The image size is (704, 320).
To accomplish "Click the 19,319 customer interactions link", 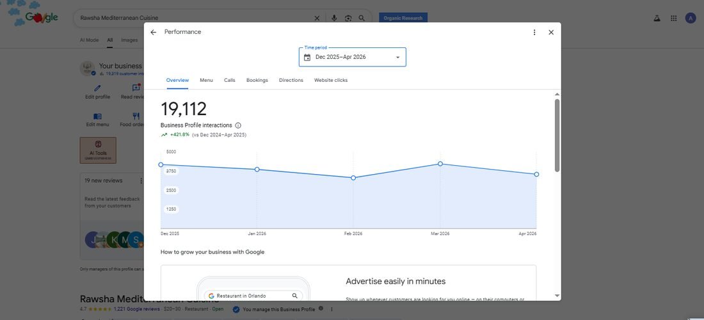I will (124, 74).
